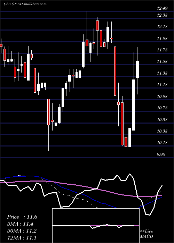Click the 12.38 price axis label

(x=162, y=15)
